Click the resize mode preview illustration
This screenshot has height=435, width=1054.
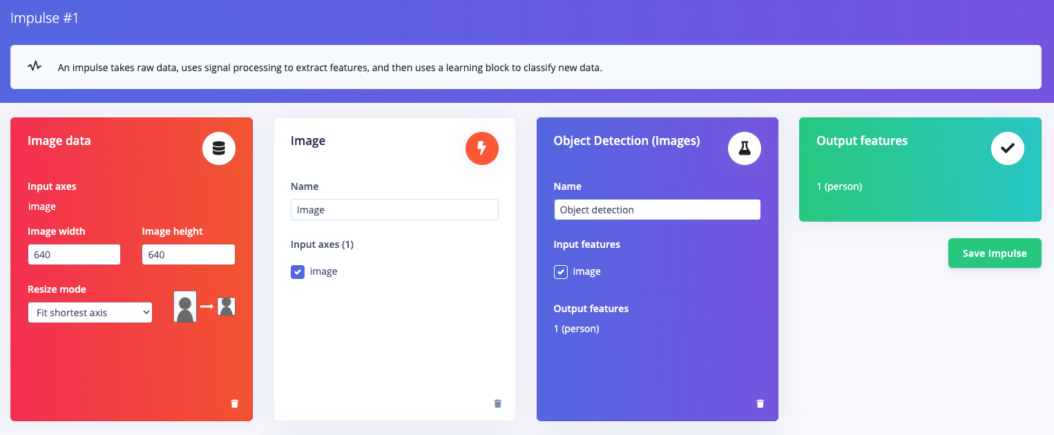[204, 307]
